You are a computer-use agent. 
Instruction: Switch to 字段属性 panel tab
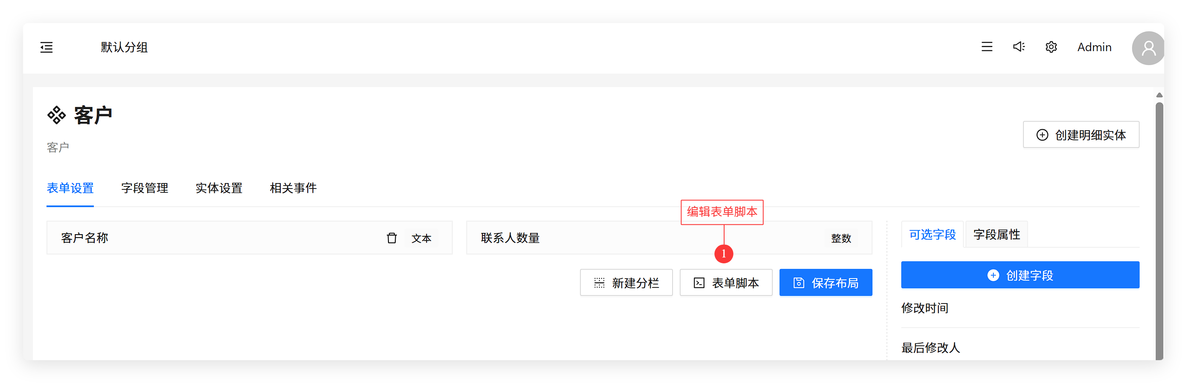click(x=996, y=235)
